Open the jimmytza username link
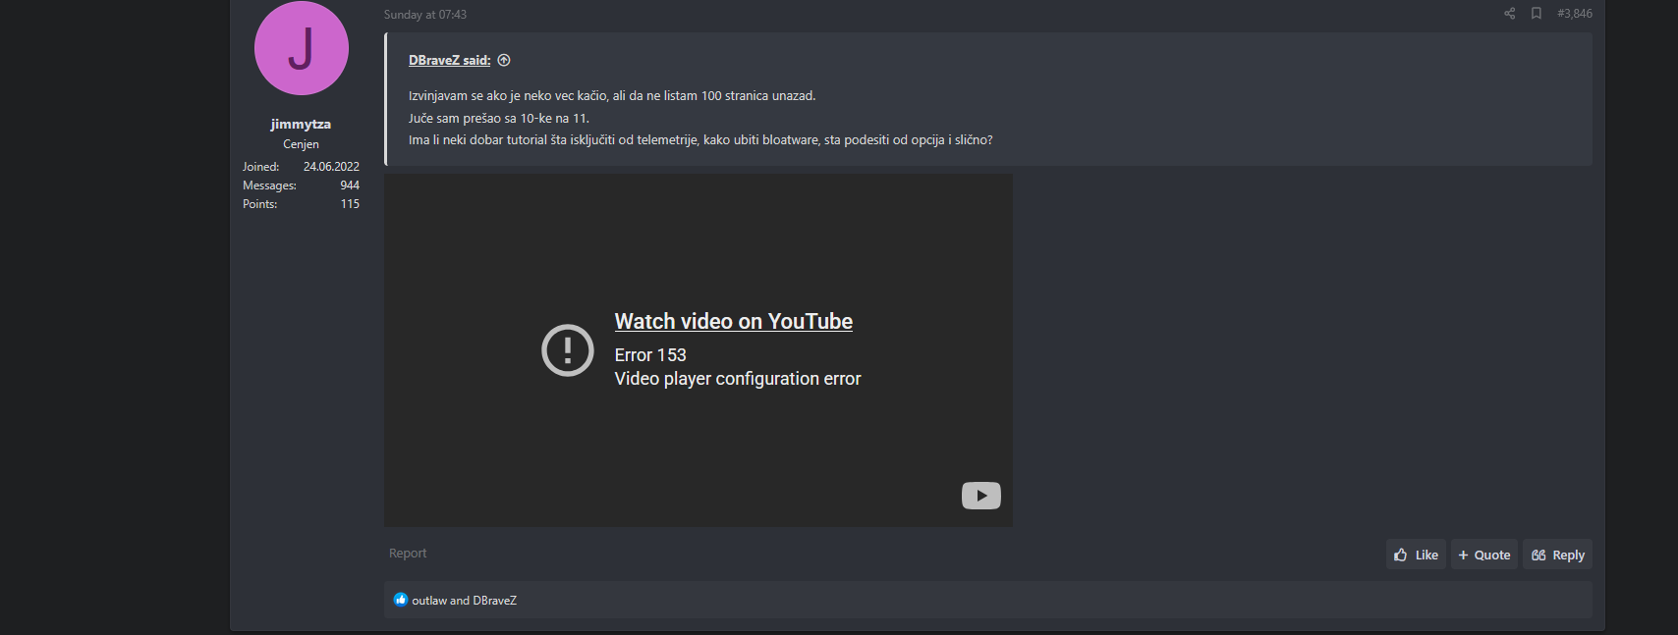The width and height of the screenshot is (1678, 635). click(x=301, y=124)
